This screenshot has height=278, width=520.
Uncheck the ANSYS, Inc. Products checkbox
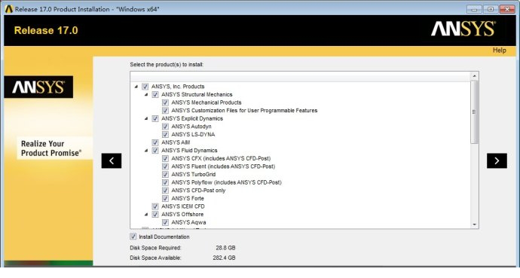click(145, 87)
